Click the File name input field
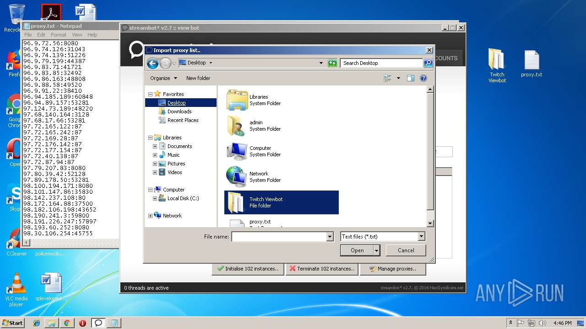586x329 pixels. click(x=279, y=237)
